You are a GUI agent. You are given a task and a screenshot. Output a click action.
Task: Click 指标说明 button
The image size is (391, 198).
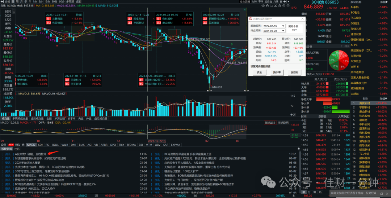tap(283, 123)
